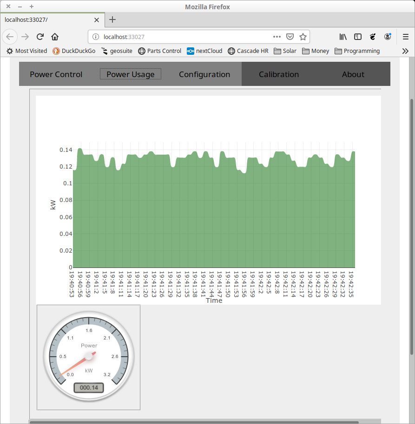Open a new browser tab
Image resolution: width=415 pixels, height=424 pixels.
(x=112, y=20)
